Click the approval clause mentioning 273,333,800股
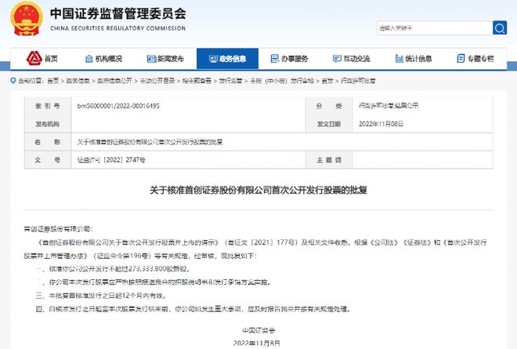 (113, 269)
